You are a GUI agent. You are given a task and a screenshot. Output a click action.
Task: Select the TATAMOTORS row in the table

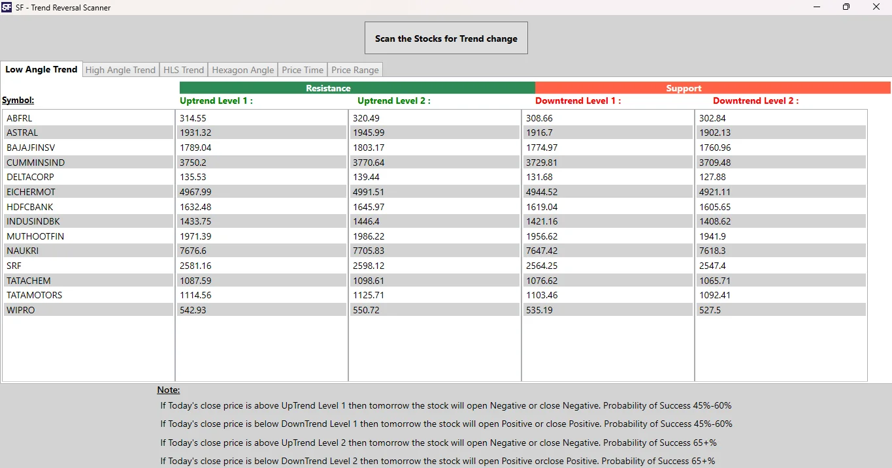[35, 295]
